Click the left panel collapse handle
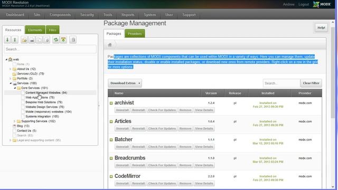Viewport: 338px width, 190px height. [99, 106]
